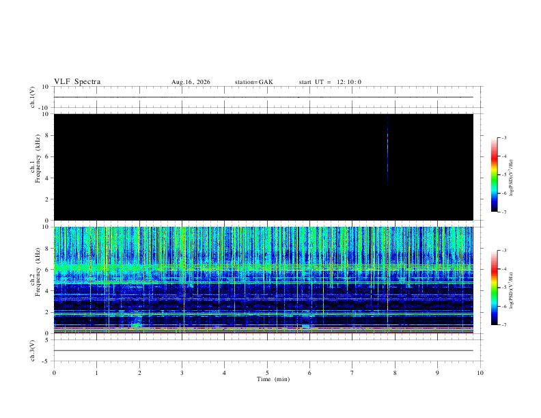Click the ch.3(V) waveform trace line
Image resolution: width=541 pixels, height=418 pixels.
263,350
